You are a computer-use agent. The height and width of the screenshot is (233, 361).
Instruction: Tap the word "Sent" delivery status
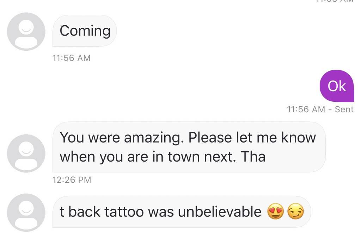coord(344,109)
